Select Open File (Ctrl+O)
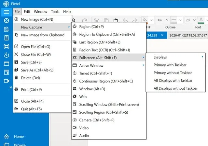The height and width of the screenshot is (146, 208). [x=42, y=47]
